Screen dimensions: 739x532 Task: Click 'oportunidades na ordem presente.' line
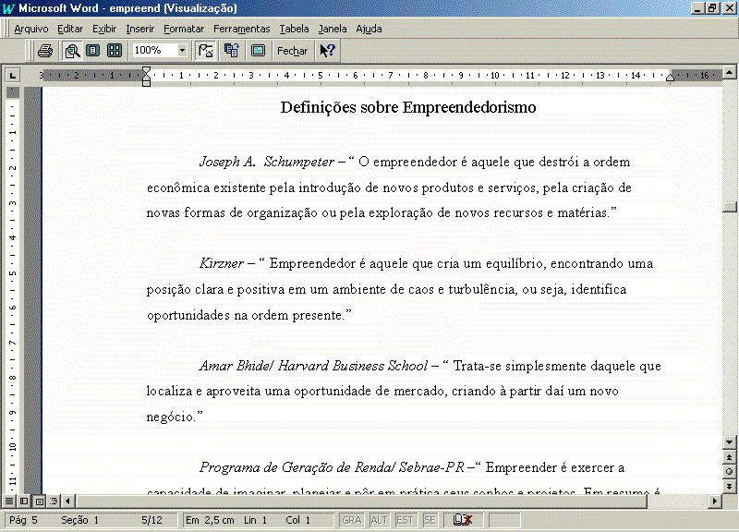click(248, 315)
